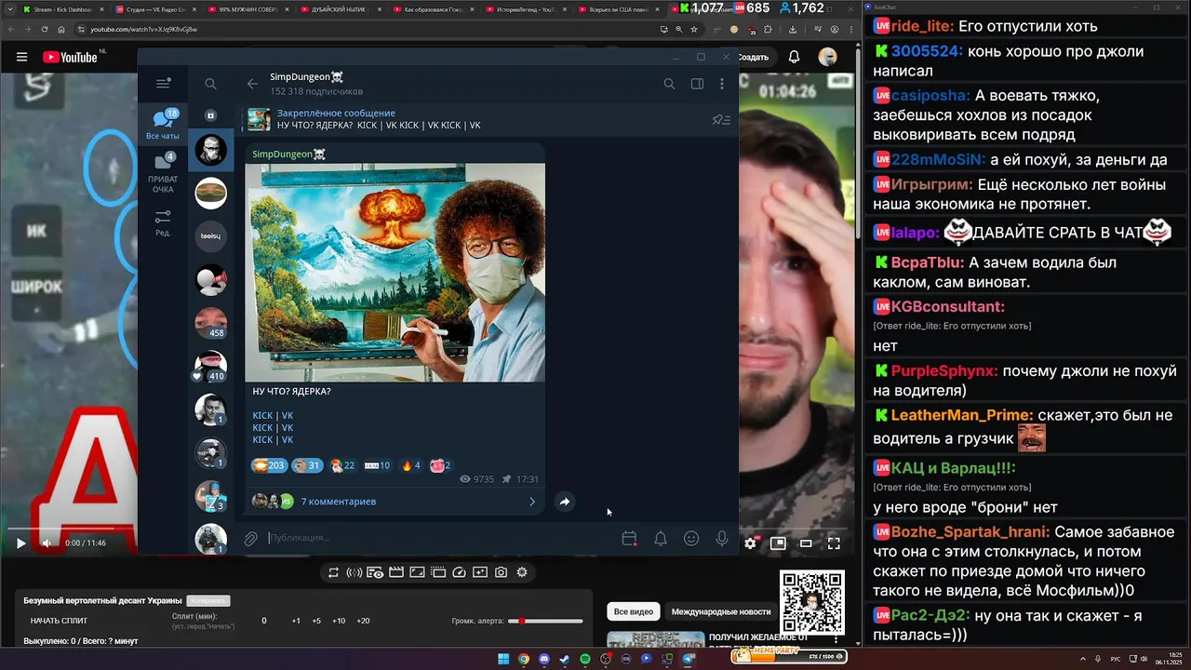Adjust 'Громк. алерта' volume slider
This screenshot has width=1191, height=670.
coord(546,621)
